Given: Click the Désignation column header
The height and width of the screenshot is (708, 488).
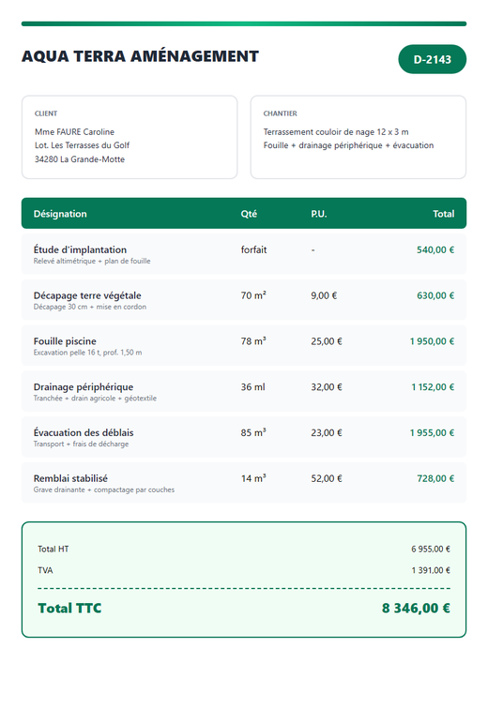Looking at the screenshot, I should [x=60, y=214].
